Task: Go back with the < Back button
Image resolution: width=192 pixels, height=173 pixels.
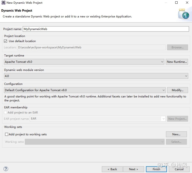Action: point(112,169)
